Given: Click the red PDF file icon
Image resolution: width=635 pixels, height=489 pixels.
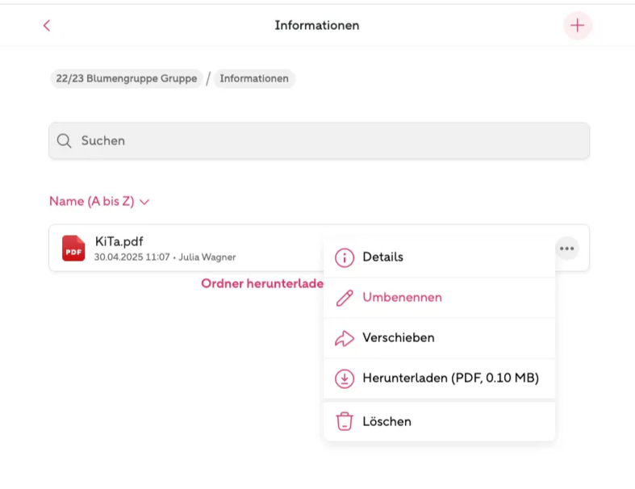Looking at the screenshot, I should tap(73, 248).
